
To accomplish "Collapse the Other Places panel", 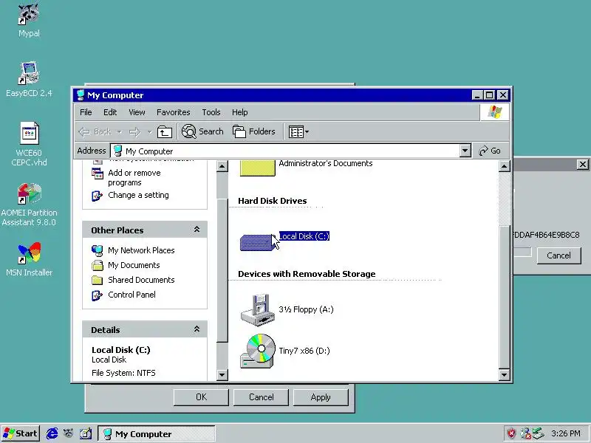I will tap(197, 230).
